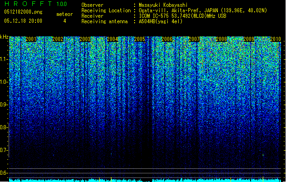
Task: Select the Ogata-vill. Akita-Pref. JAPAN location text
Action: pos(203,10)
